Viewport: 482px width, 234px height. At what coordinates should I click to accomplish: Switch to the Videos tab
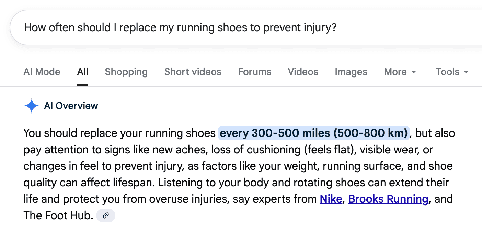point(303,72)
